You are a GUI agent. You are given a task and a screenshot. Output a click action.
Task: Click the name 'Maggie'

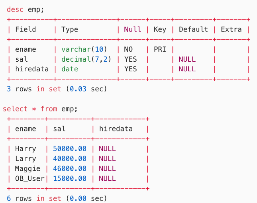pyautogui.click(x=27, y=169)
